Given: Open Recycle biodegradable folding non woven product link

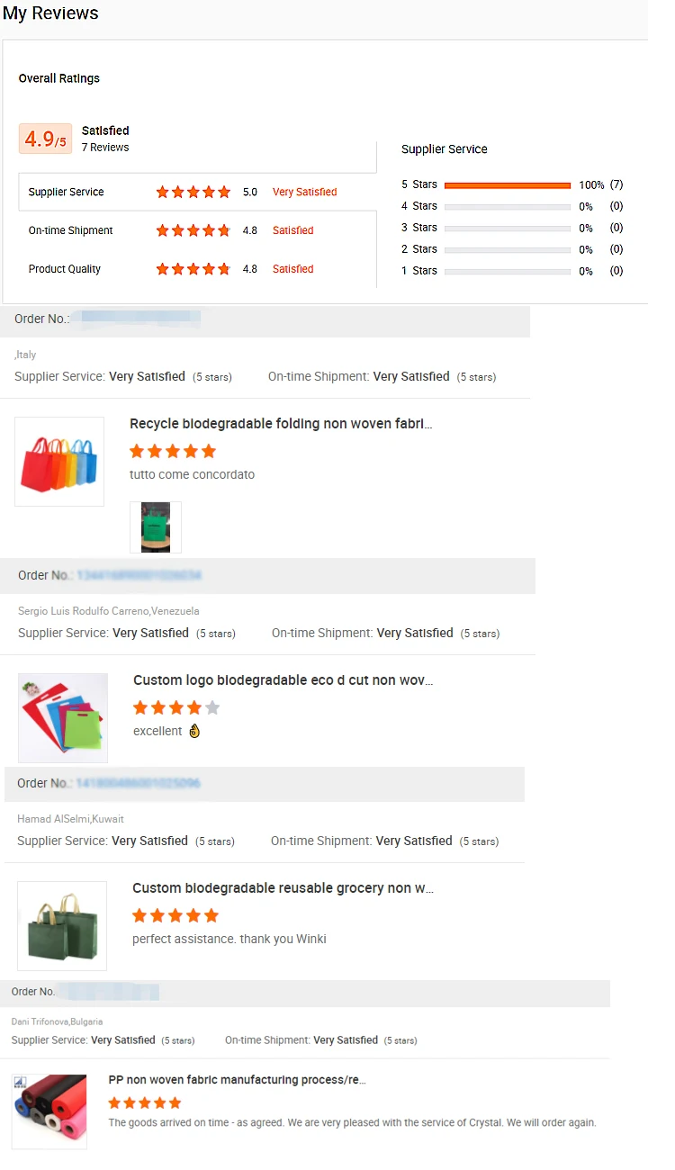Looking at the screenshot, I should (x=281, y=424).
